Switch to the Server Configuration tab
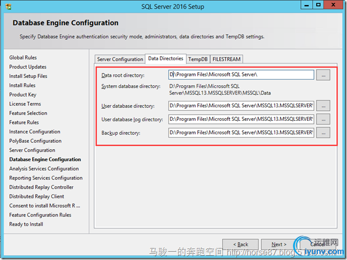Viewport: 347px width, 260px height. [120, 59]
